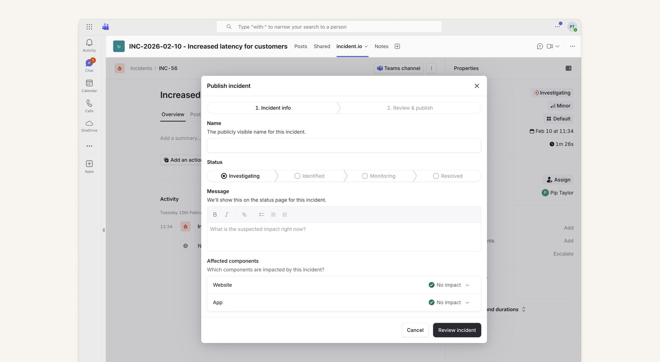Screen dimensions: 660x362
Task: Click the incident Name input field
Action: coord(344,145)
